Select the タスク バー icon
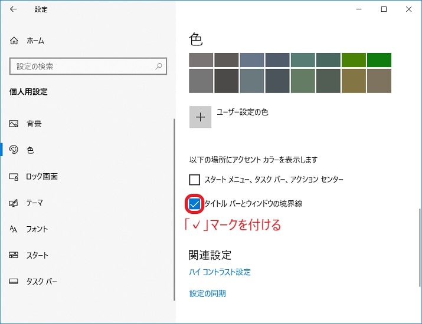 (14, 281)
